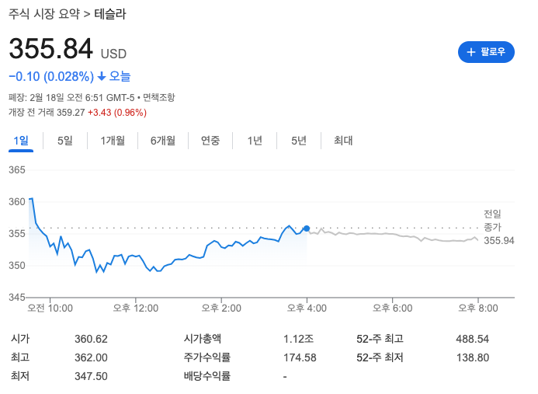The height and width of the screenshot is (394, 538).
Task: Click the pre-market price 359.27
Action: click(x=71, y=113)
